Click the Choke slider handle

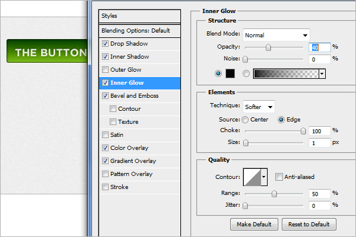(303, 131)
